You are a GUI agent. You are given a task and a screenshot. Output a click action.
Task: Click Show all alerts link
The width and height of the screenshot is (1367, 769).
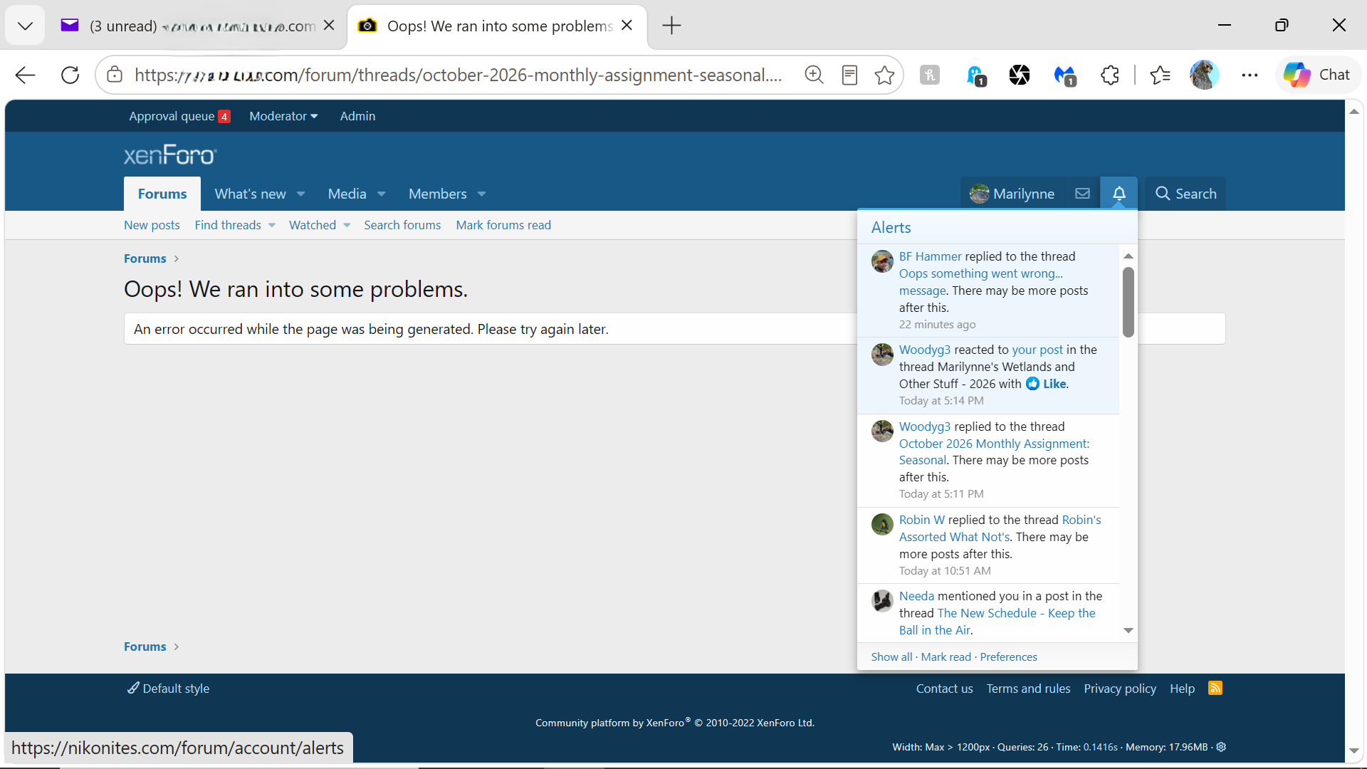click(891, 656)
